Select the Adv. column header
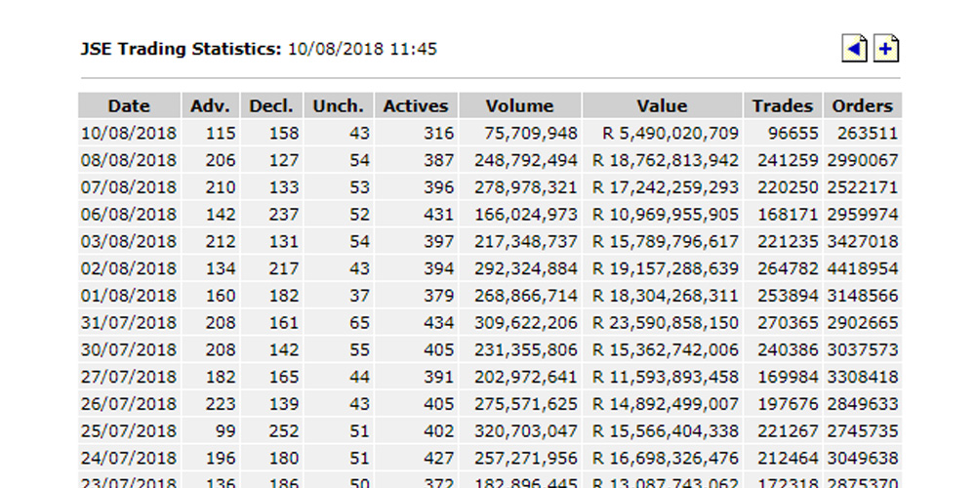Image resolution: width=976 pixels, height=488 pixels. coord(208,106)
